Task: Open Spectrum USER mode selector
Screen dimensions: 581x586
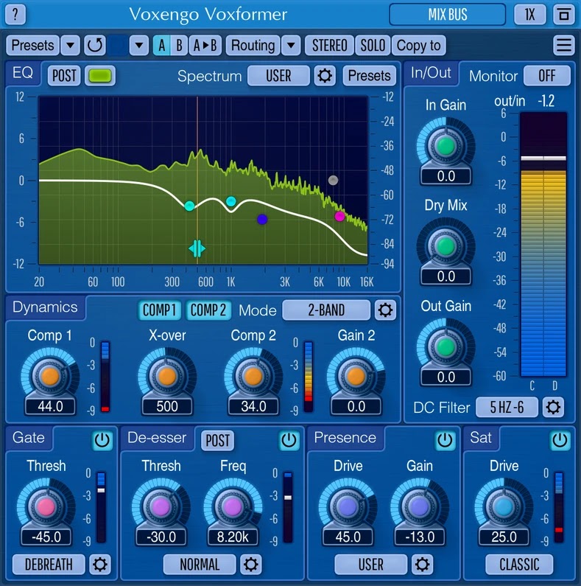Action: [x=278, y=76]
